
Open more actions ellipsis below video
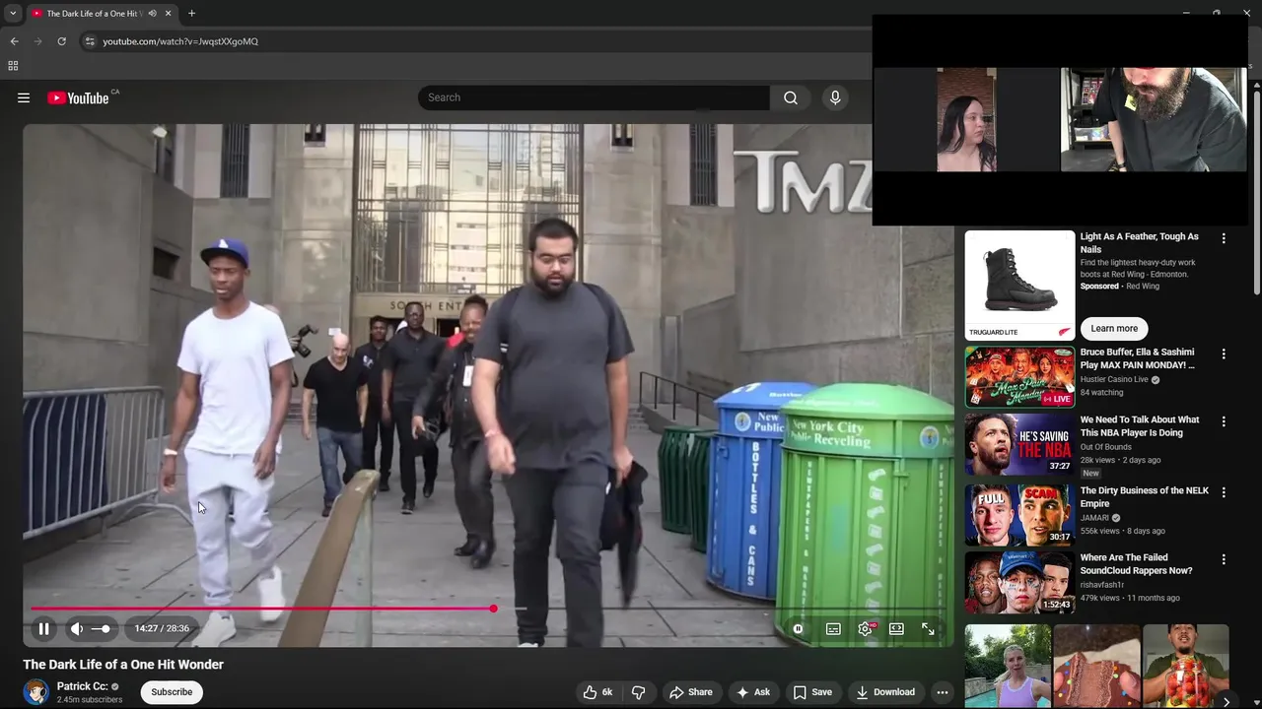pos(942,692)
